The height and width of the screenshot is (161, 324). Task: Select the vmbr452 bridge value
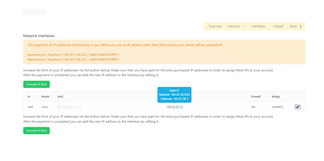(277, 107)
